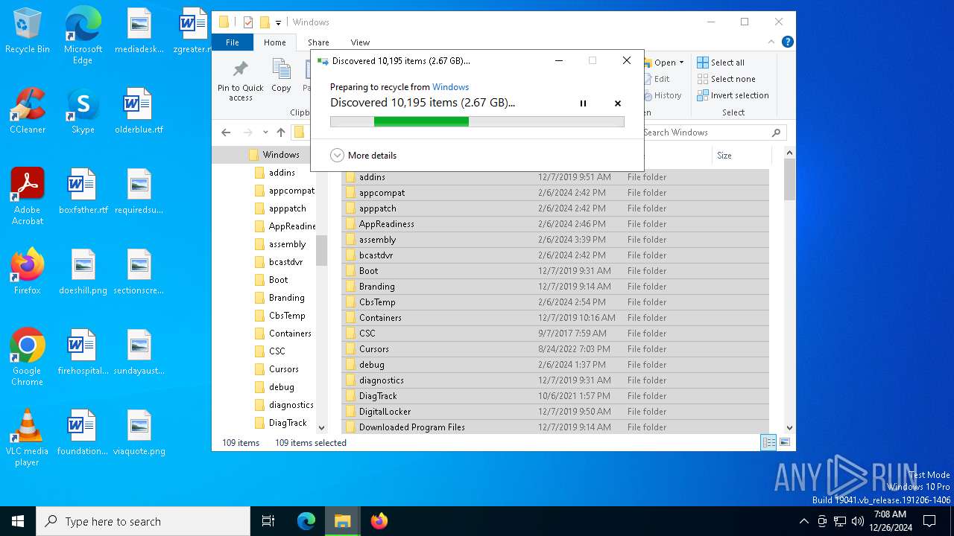The height and width of the screenshot is (536, 954).
Task: Open recent locations dropdown arrow
Action: (265, 133)
